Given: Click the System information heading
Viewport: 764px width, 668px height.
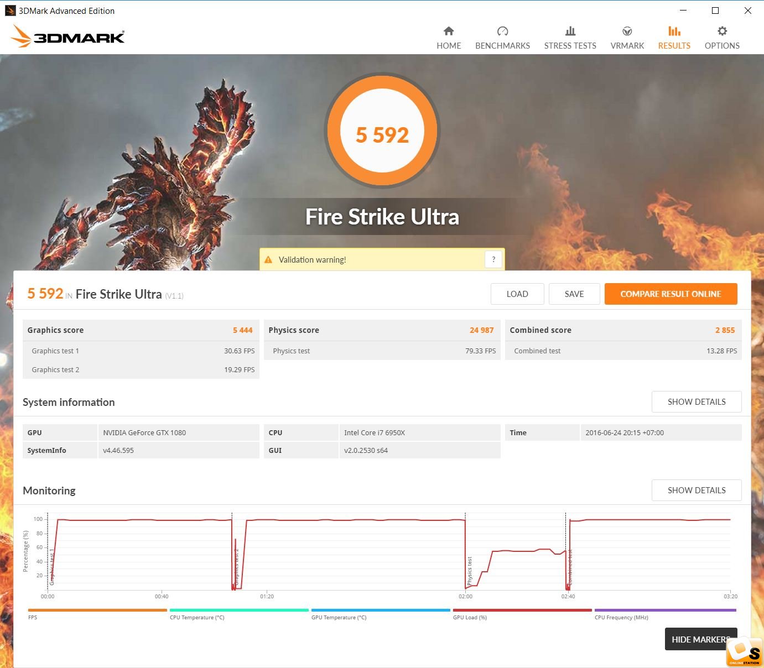Looking at the screenshot, I should (69, 403).
